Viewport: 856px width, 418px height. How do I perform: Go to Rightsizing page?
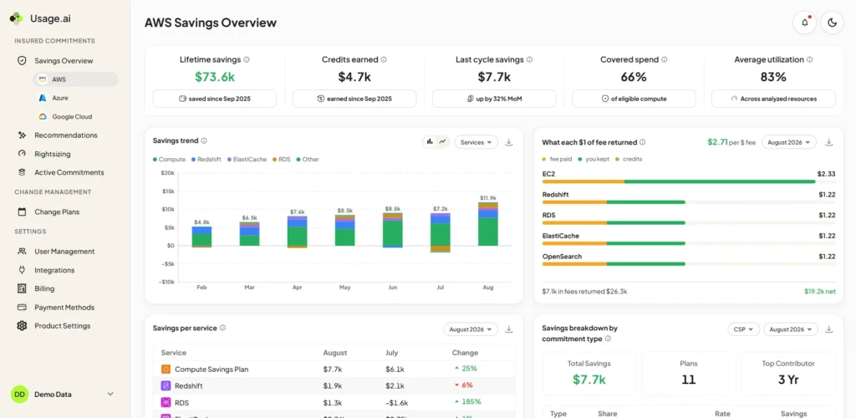pyautogui.click(x=53, y=154)
